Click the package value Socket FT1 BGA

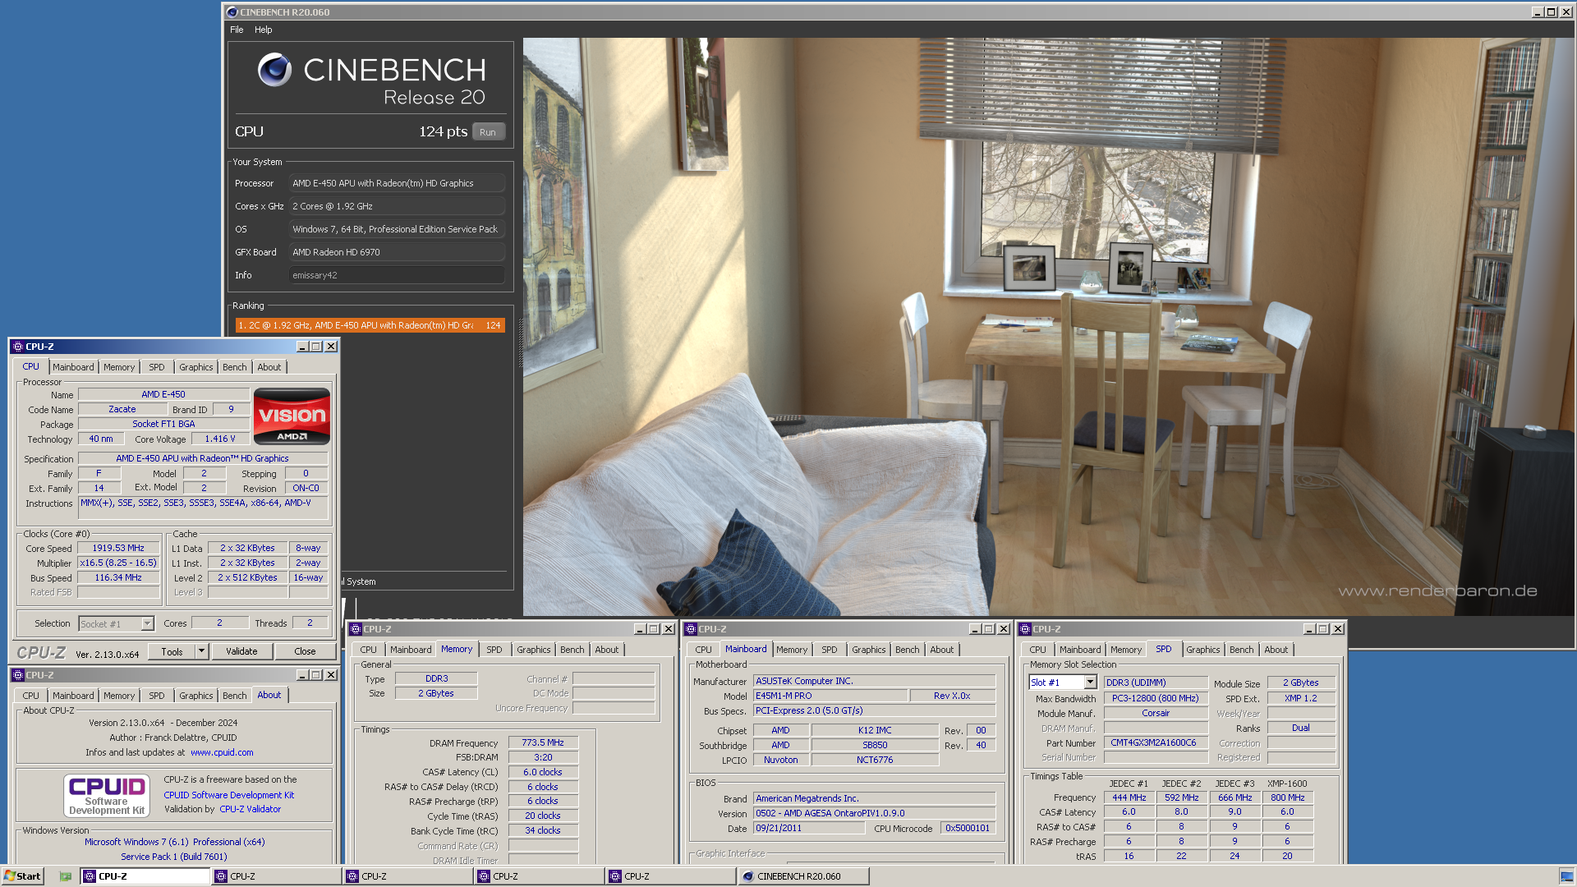(163, 424)
